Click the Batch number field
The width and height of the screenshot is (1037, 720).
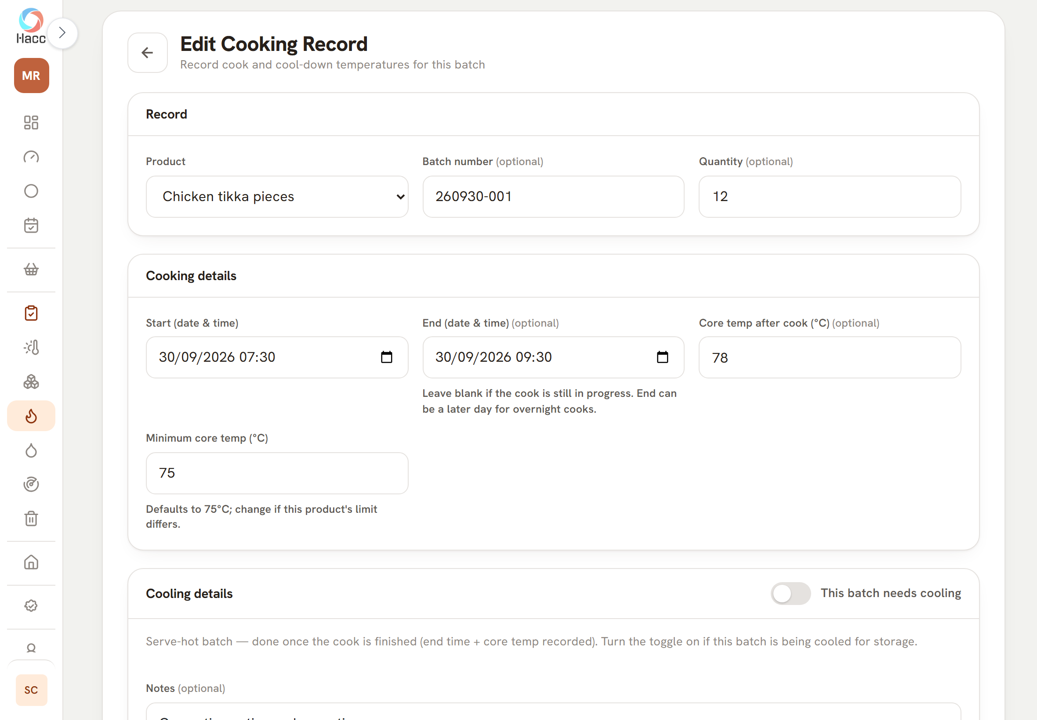(554, 197)
